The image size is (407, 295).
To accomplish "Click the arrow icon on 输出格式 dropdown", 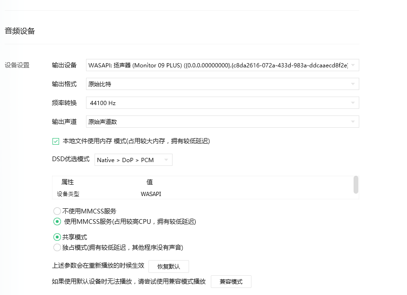I will 353,84.
